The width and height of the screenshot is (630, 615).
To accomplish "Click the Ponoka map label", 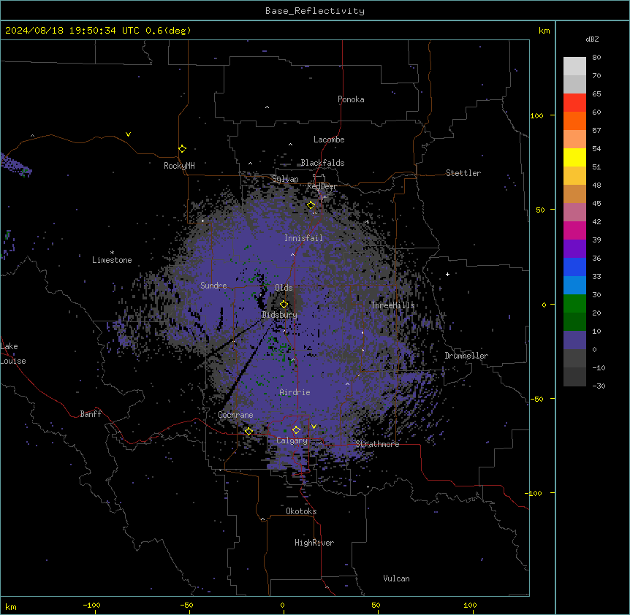I will [351, 99].
